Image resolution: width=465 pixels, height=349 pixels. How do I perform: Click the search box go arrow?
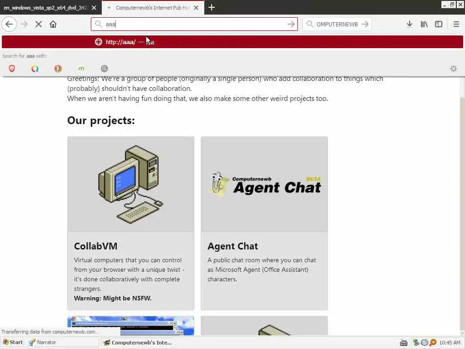[x=365, y=24]
